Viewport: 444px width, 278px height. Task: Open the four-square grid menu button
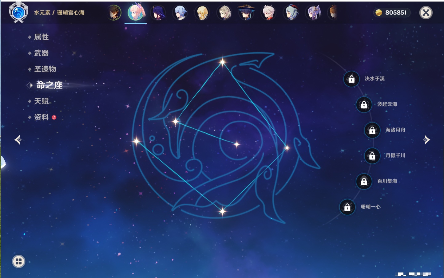click(18, 261)
